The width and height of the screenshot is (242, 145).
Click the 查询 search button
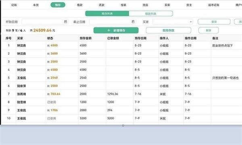[214, 22]
